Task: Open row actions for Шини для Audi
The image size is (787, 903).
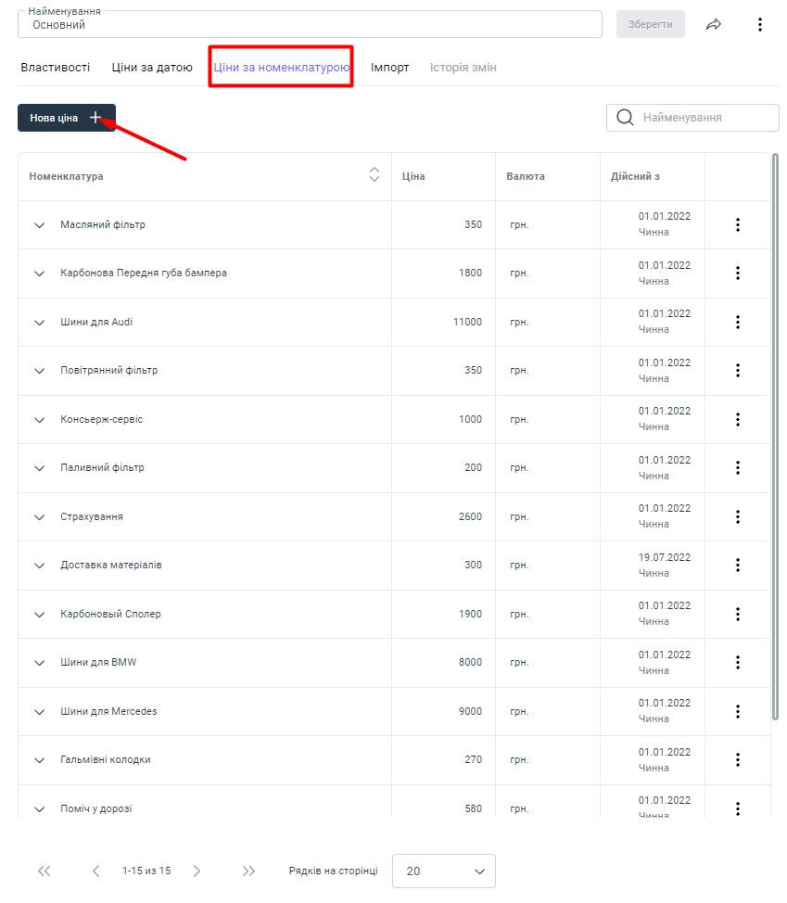Action: [x=738, y=322]
